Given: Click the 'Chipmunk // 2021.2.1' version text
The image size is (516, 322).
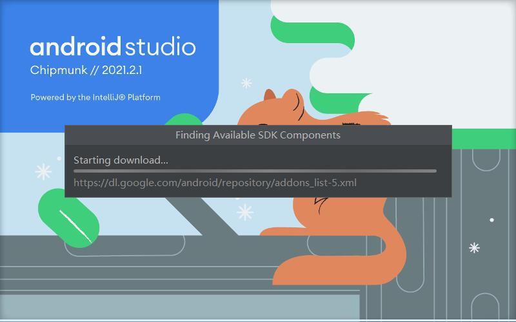Looking at the screenshot, I should [86, 70].
